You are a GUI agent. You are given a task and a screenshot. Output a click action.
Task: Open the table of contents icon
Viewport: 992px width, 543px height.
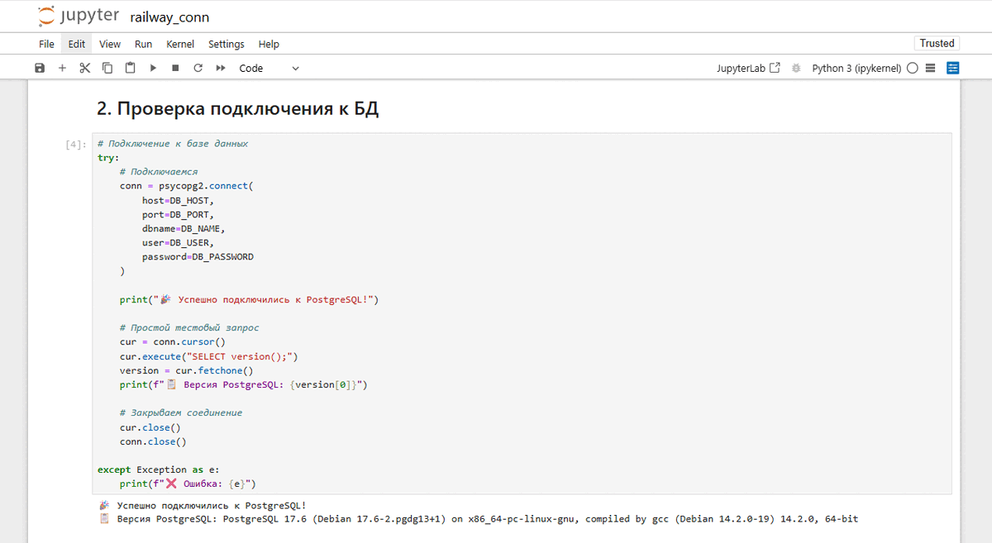[930, 68]
